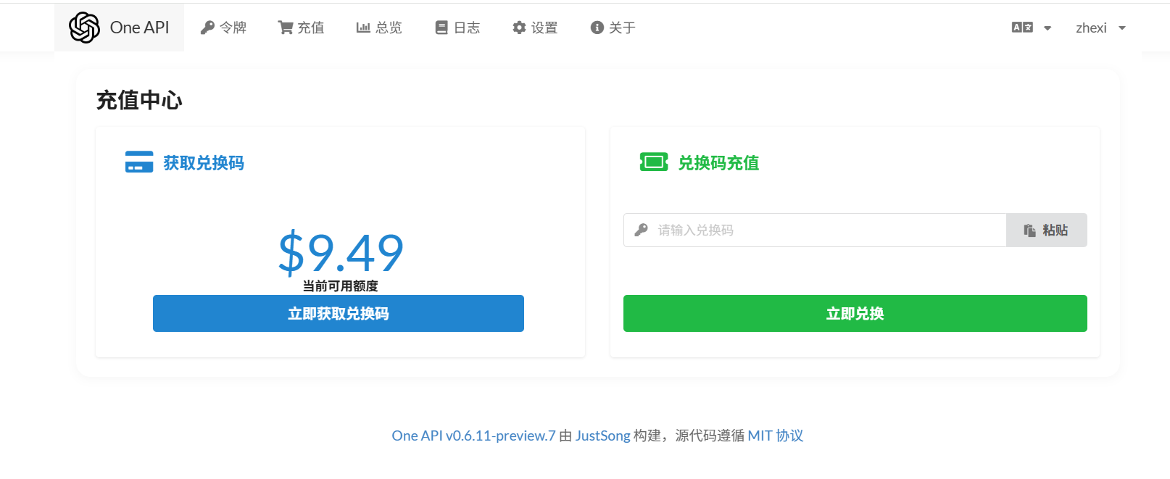Click the 粘贴 paste button
1170x479 pixels.
(1046, 230)
